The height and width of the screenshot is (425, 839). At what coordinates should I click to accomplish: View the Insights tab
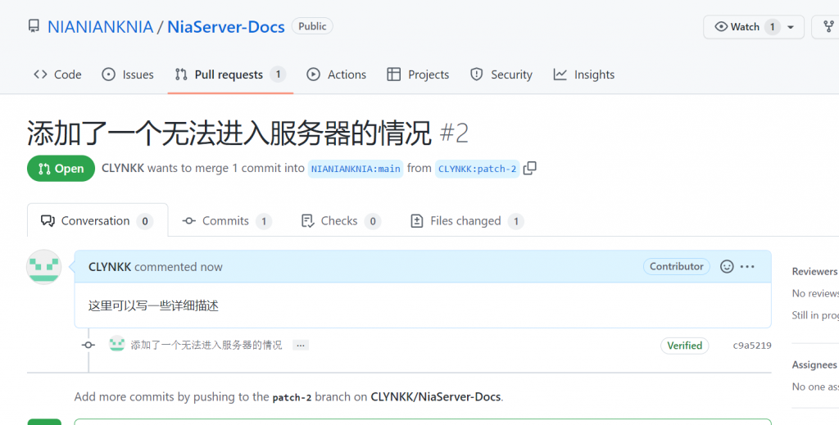click(x=583, y=75)
